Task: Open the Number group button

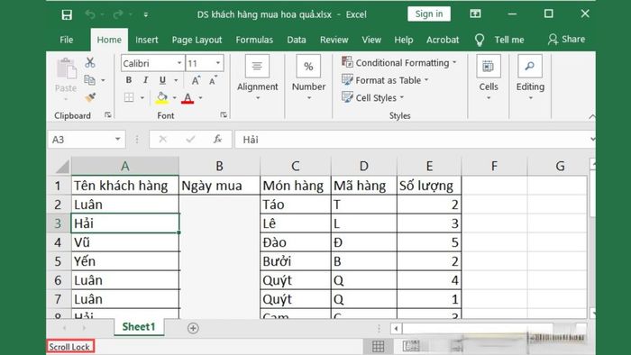Action: [x=308, y=77]
